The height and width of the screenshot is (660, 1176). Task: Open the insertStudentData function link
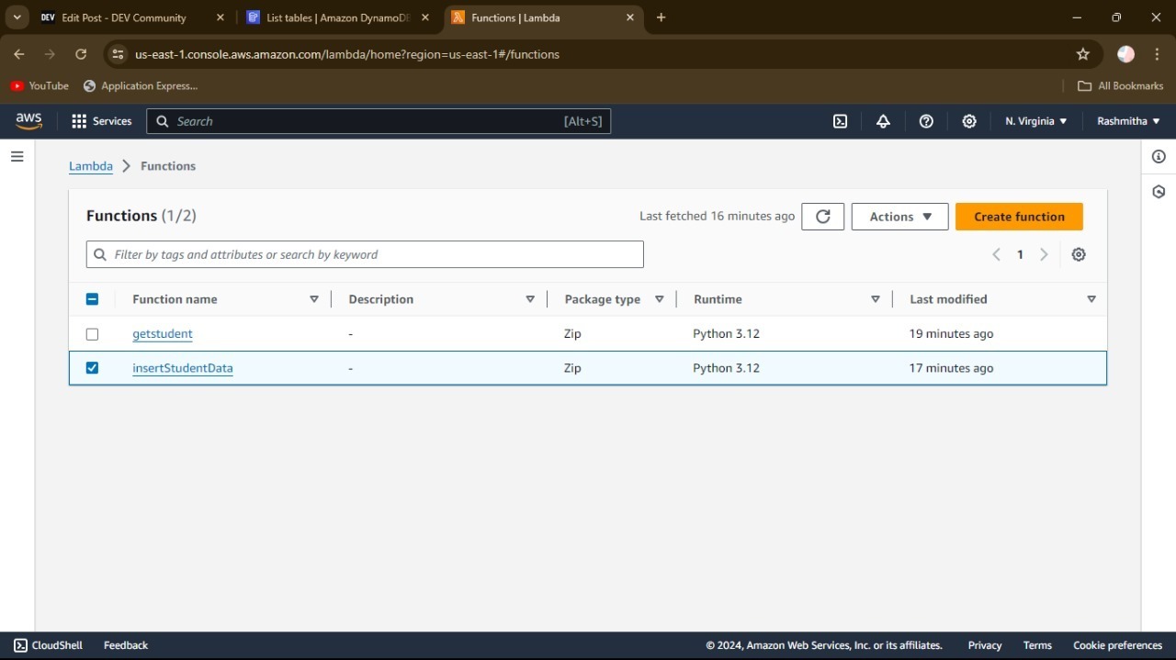point(183,368)
